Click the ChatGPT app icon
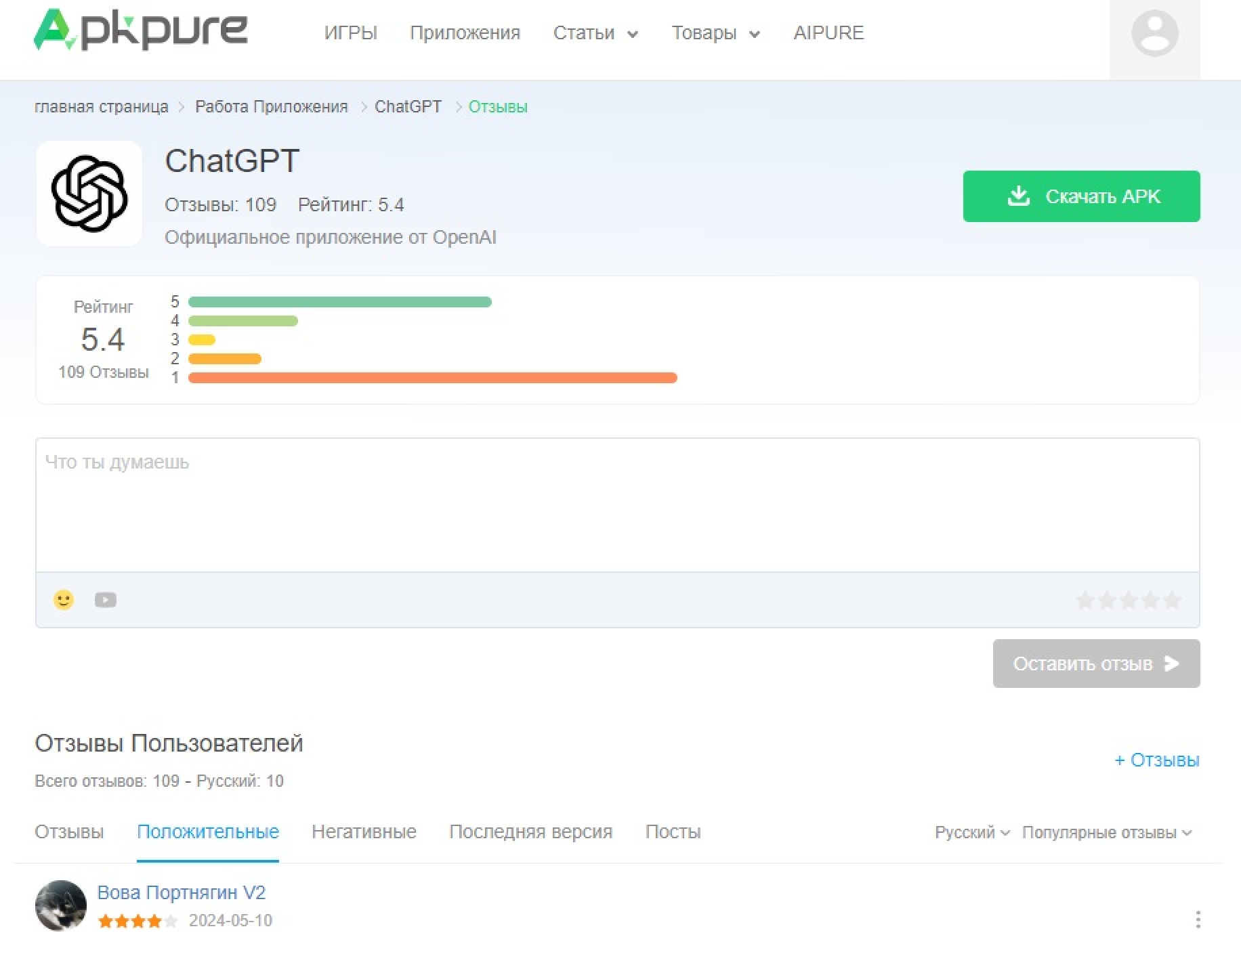Screen dimensions: 1241x975 pyautogui.click(x=89, y=194)
